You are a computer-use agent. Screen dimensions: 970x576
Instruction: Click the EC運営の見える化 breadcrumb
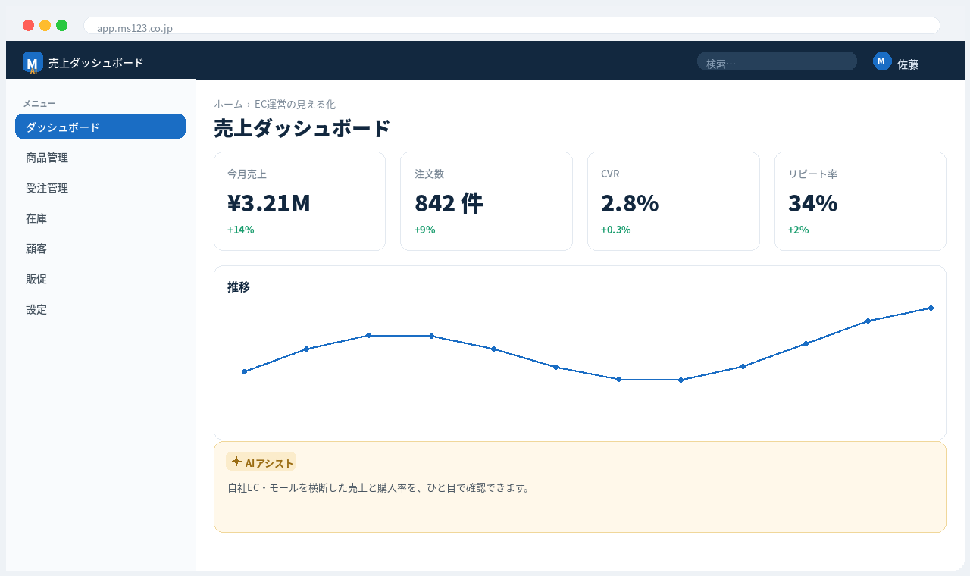295,104
